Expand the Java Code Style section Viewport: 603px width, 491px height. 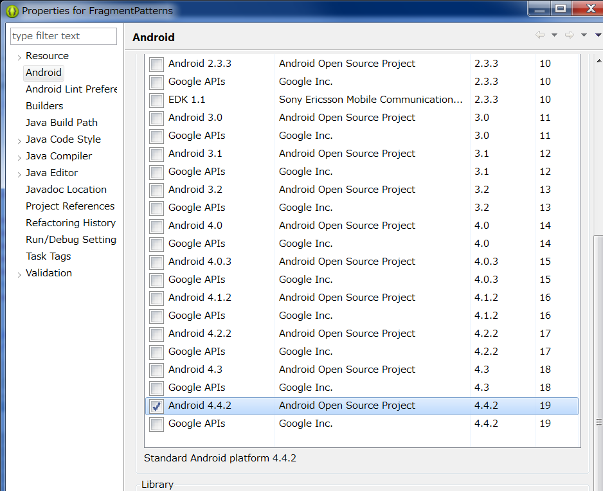tap(18, 139)
